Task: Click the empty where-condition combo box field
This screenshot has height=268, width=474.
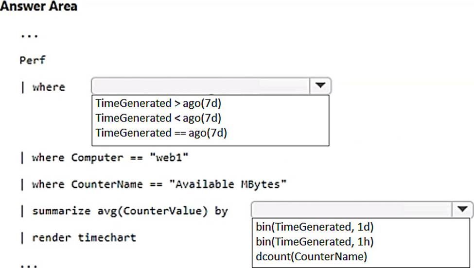Action: coord(200,86)
